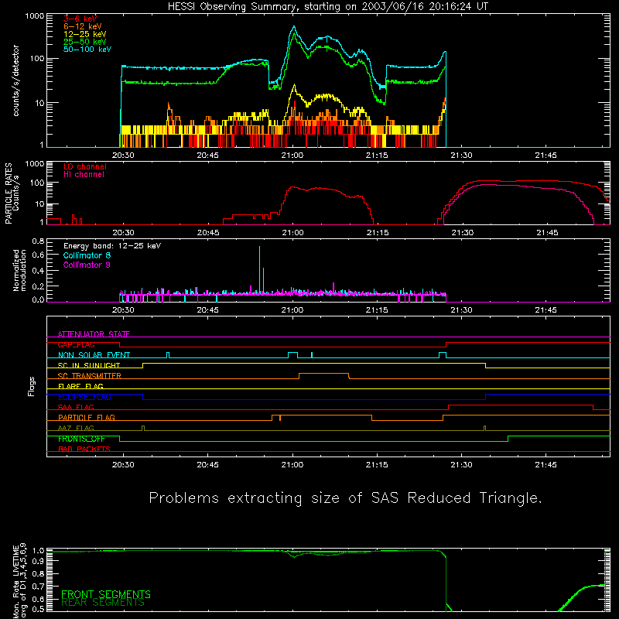Select the 'HI channel' legend label

coord(84,175)
